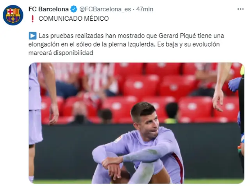Click the blue play-button emoji
Screen dimensions: 250x186
(x=33, y=36)
